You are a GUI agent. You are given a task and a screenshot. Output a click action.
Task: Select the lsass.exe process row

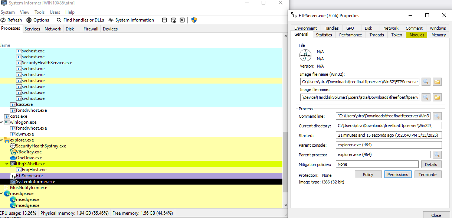tap(141, 104)
